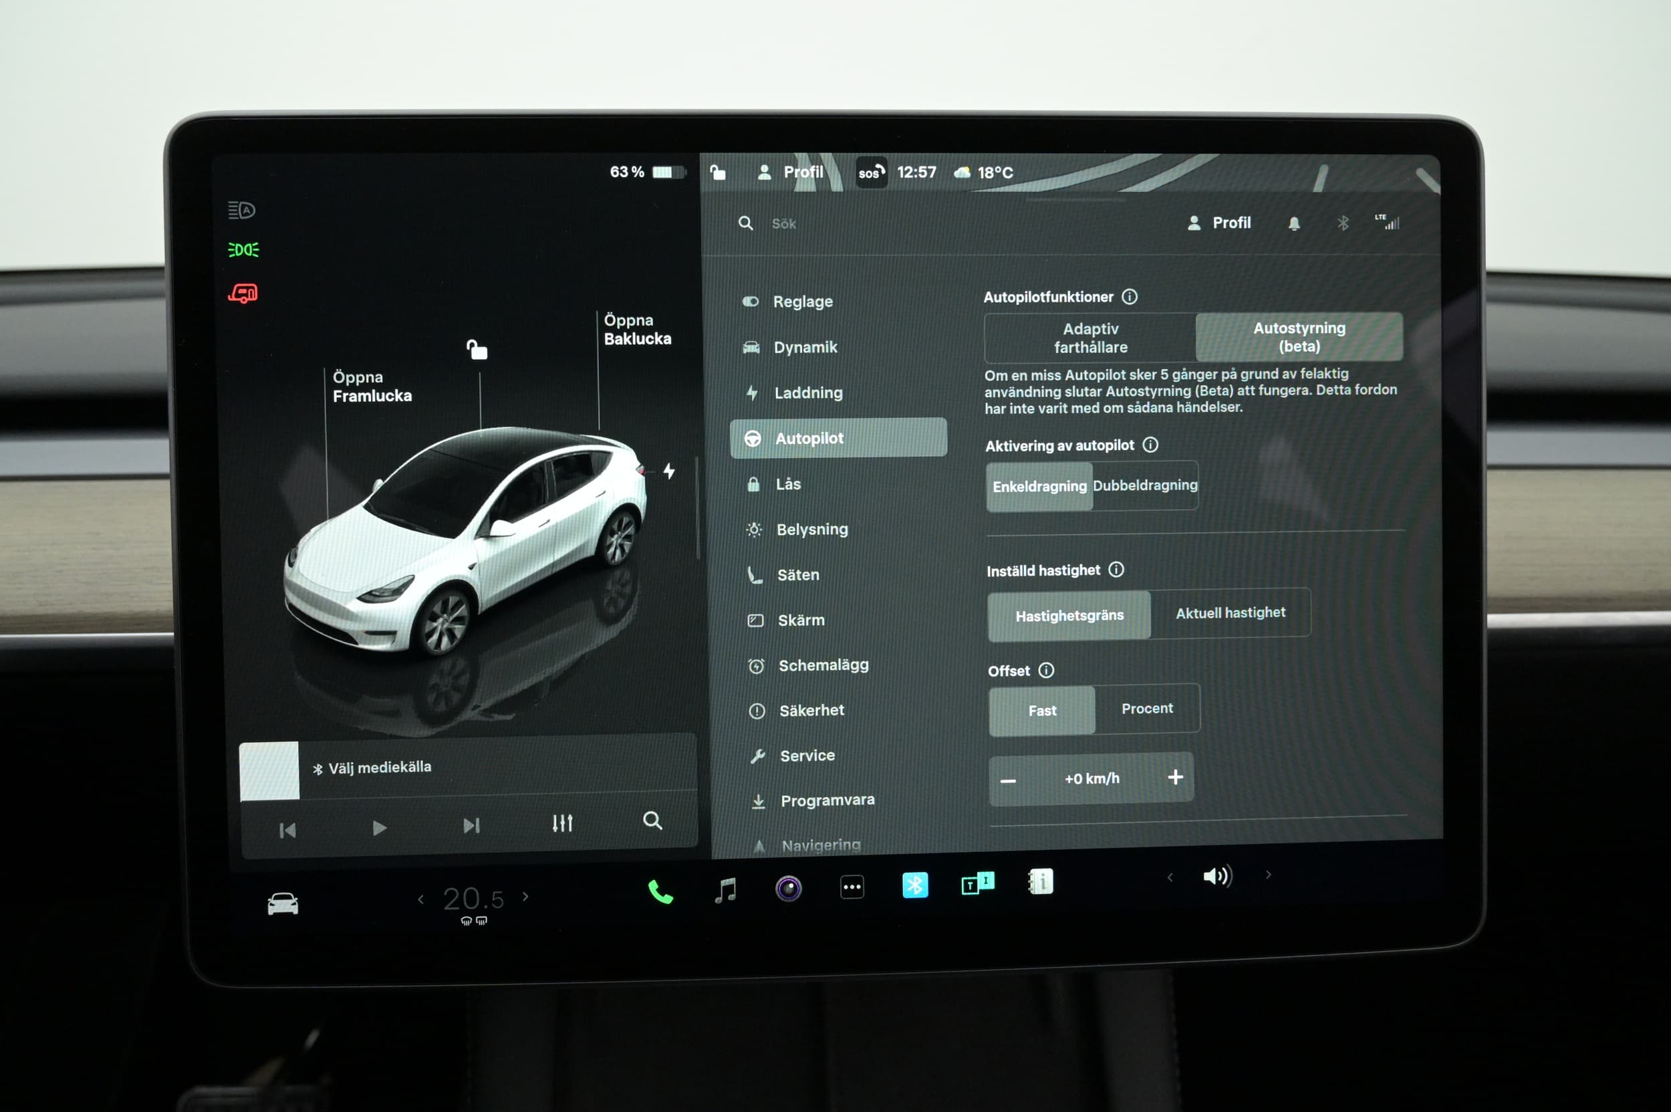Open the Laddning settings menu
This screenshot has height=1112, width=1671.
point(807,393)
